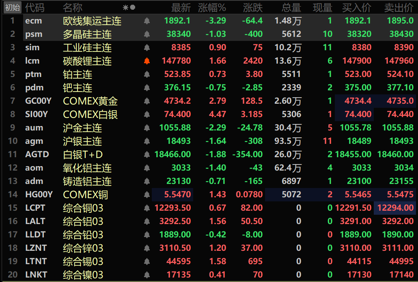Screen dimensions: 418x282
Task: Click the code adm
Action: pos(34,181)
